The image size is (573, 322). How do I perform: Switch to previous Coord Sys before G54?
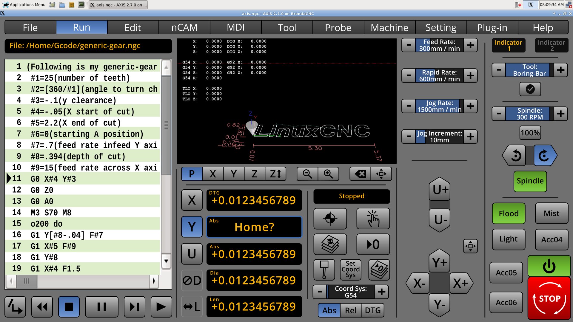tap(320, 292)
